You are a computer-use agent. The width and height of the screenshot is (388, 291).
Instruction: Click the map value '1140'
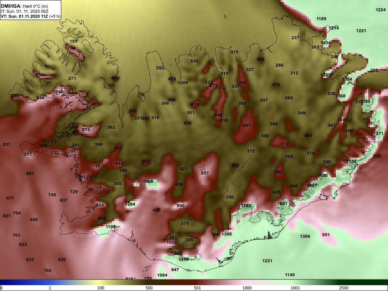290,275
